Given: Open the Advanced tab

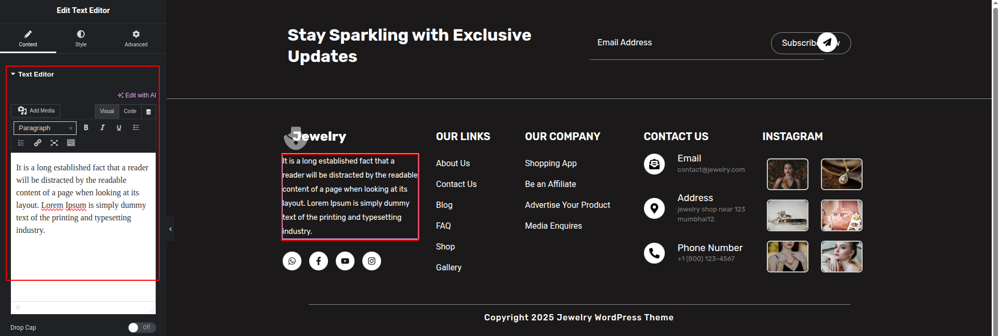Looking at the screenshot, I should click(136, 38).
